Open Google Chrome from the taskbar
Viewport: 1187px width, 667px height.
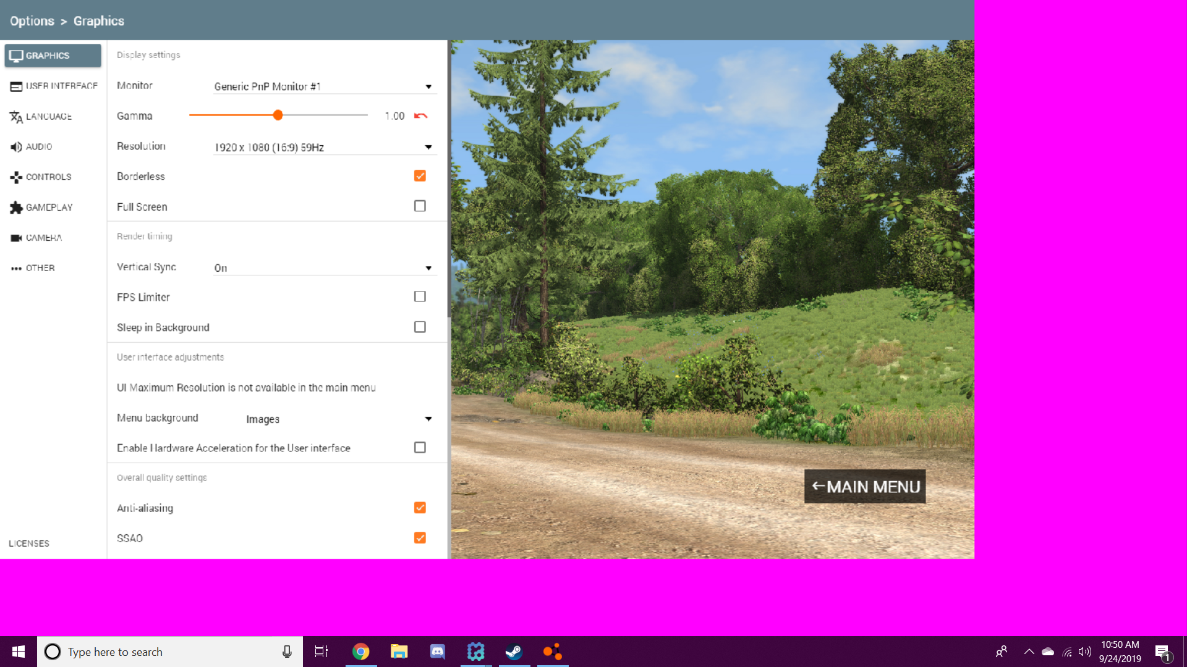tap(360, 652)
